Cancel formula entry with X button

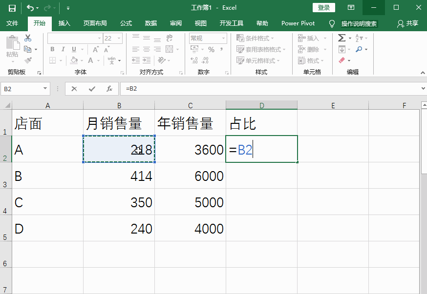tap(74, 89)
